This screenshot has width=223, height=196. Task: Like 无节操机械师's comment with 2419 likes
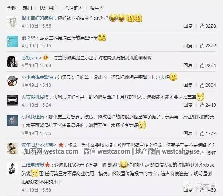[202, 105]
